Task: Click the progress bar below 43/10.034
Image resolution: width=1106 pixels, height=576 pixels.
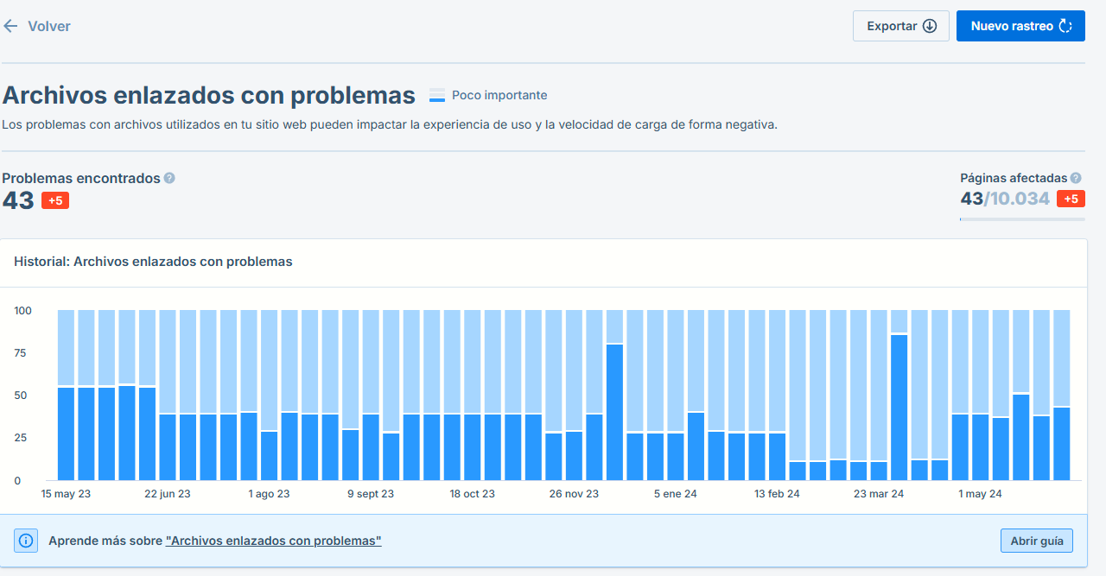Action: click(1022, 219)
